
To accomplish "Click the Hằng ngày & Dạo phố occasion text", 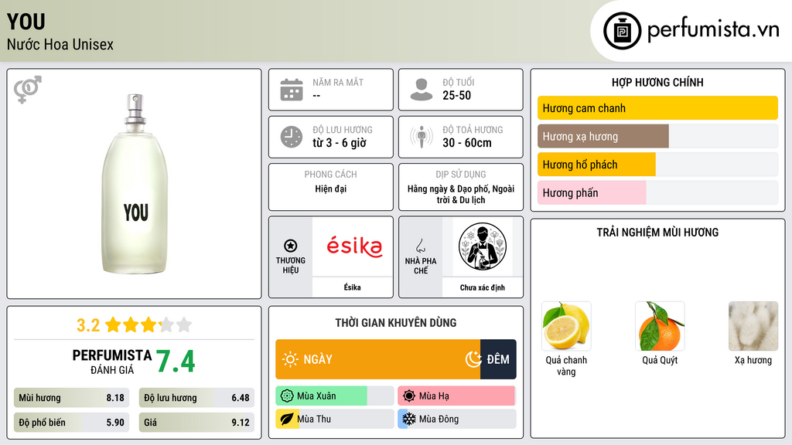I will [461, 194].
